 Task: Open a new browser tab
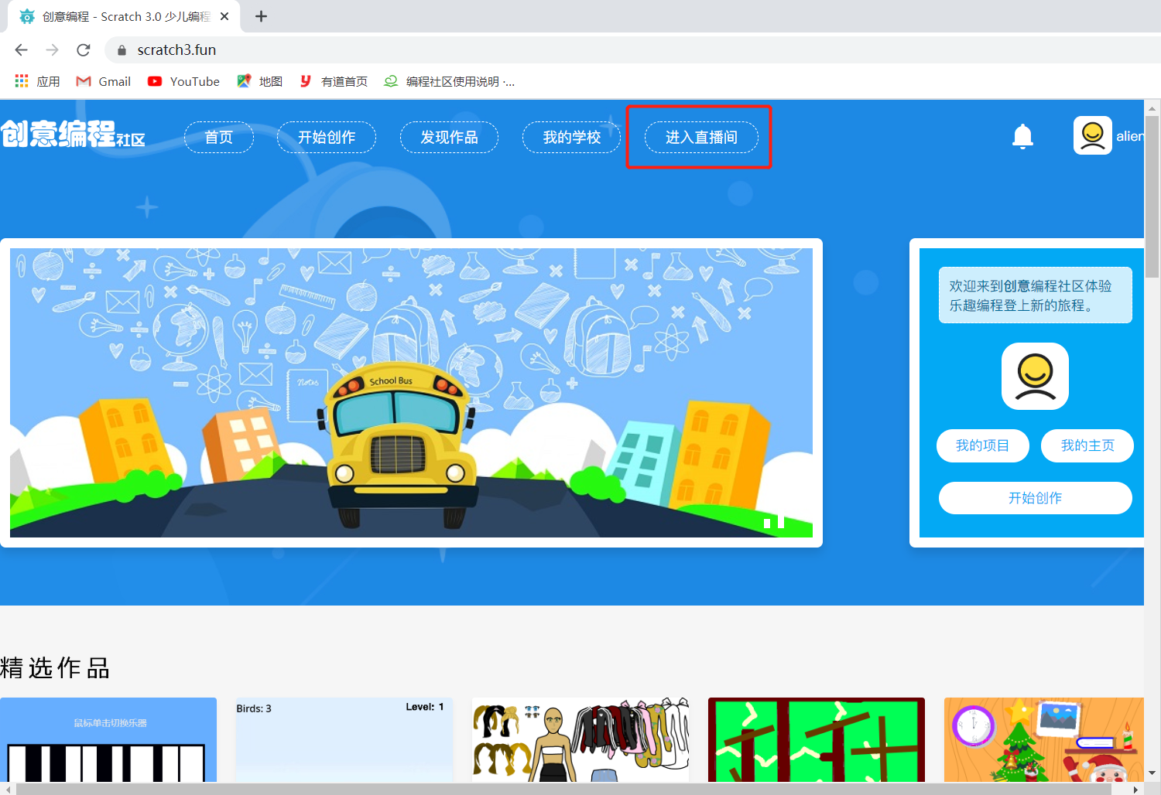tap(262, 16)
